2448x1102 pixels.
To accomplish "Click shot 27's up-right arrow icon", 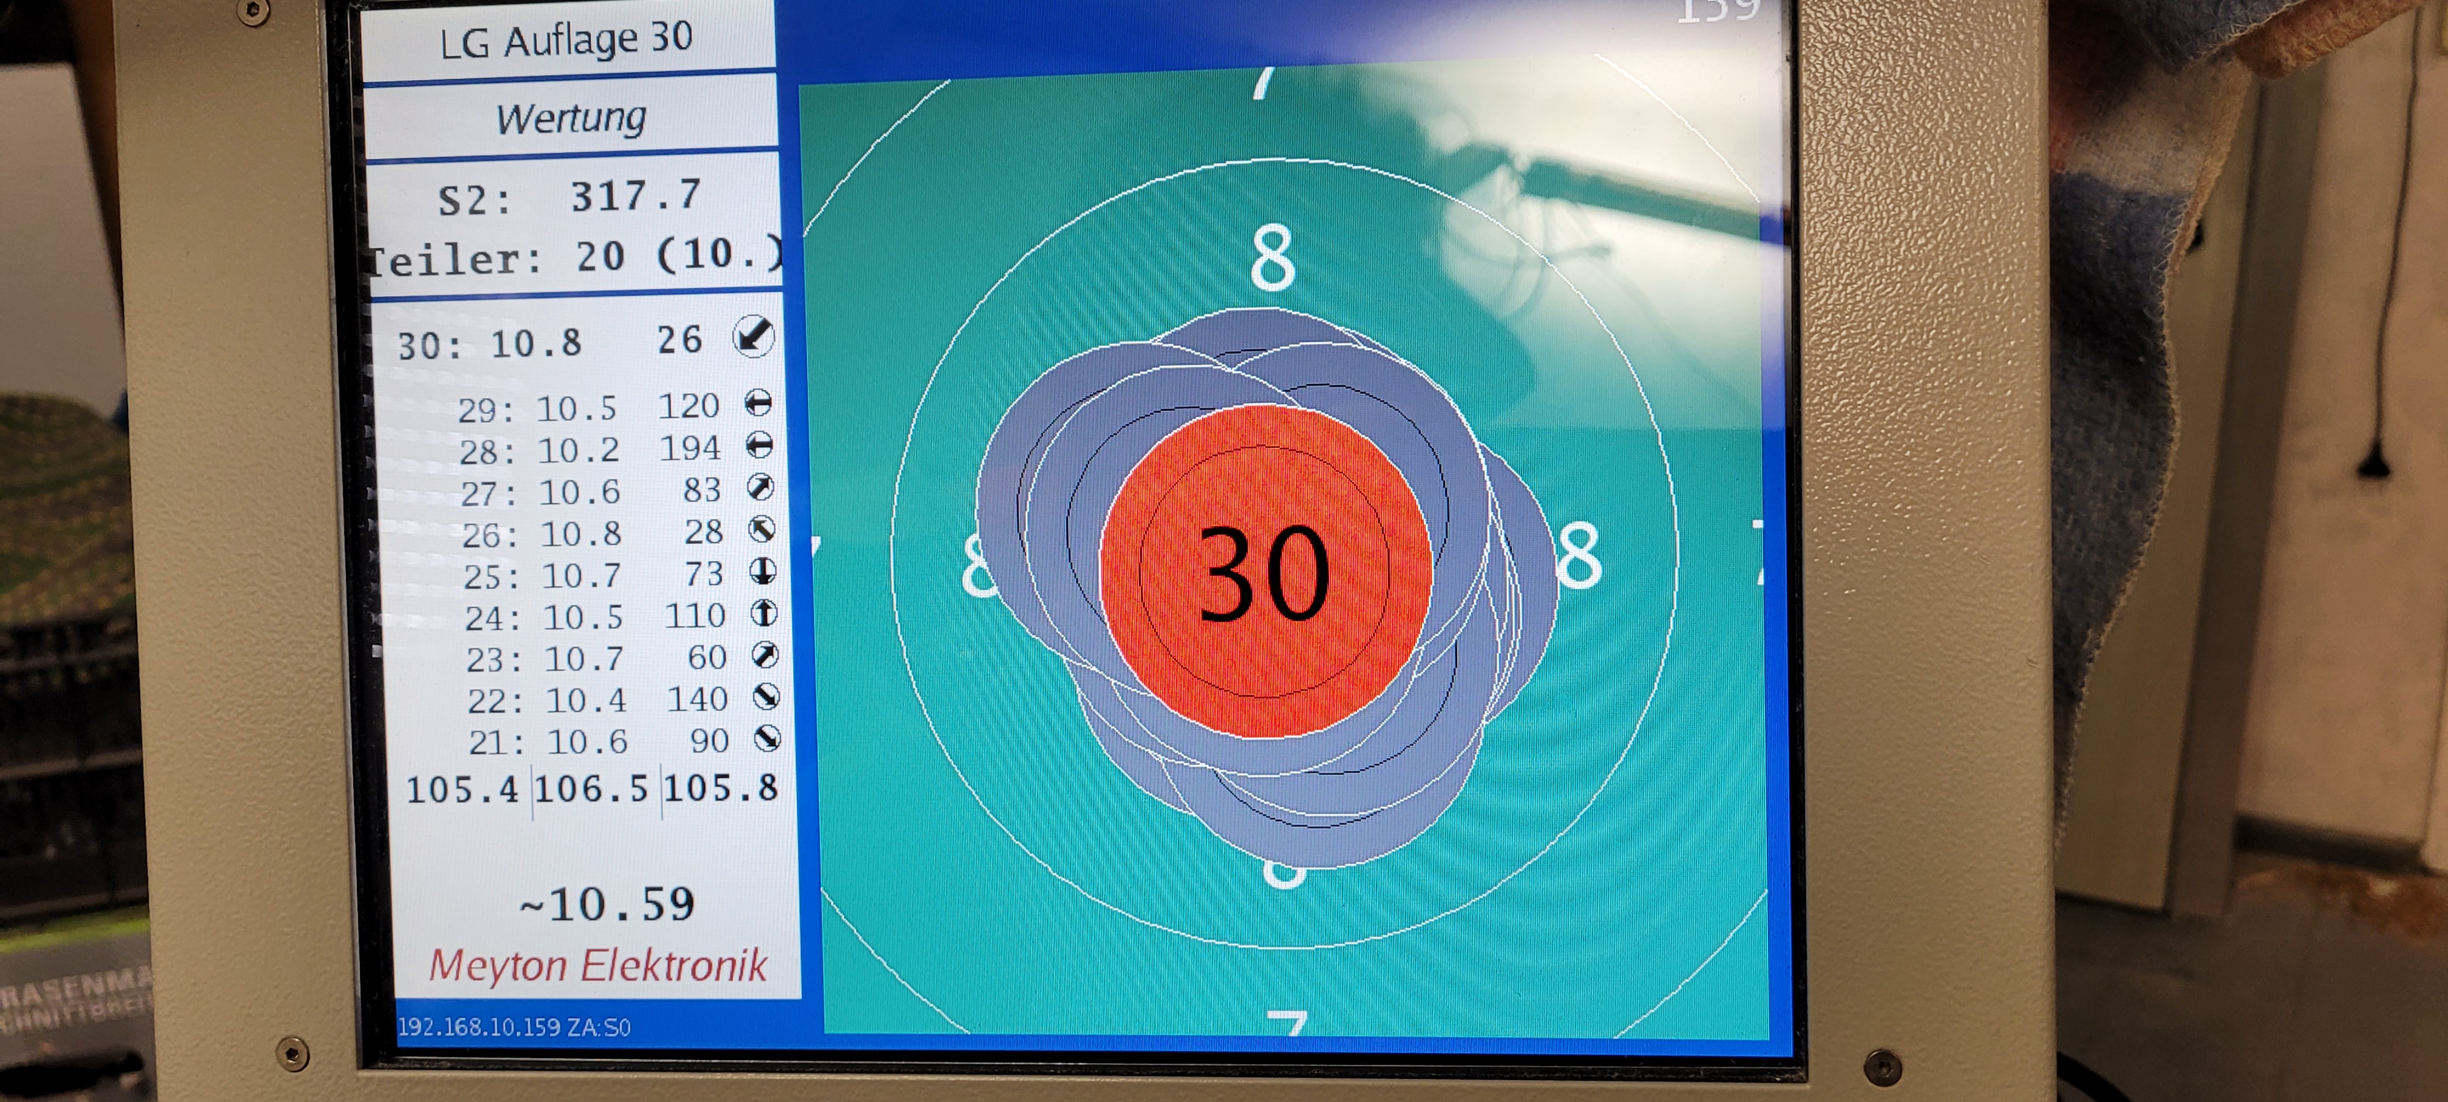I will pos(760,487).
